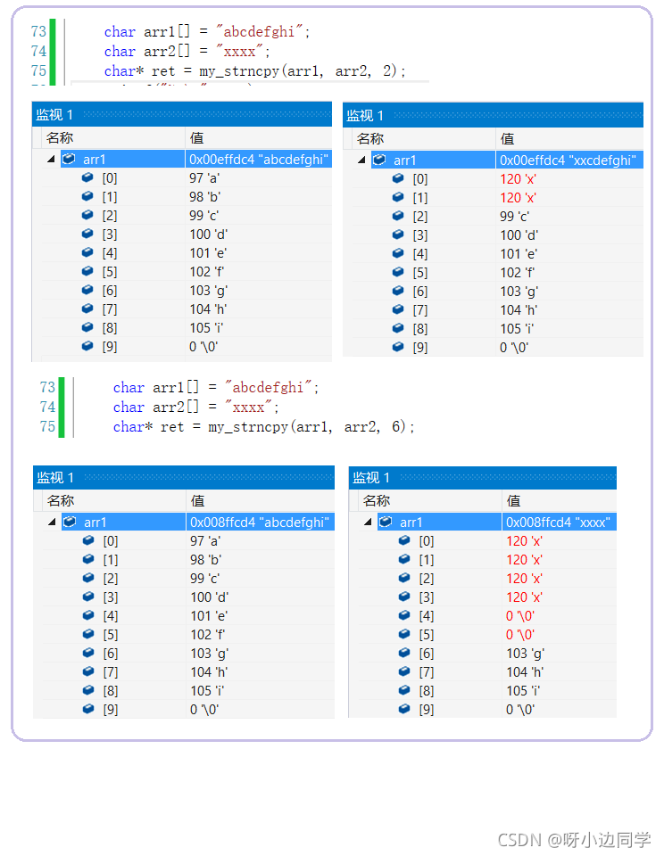Select red 0 '\0' value of [4] in bottom-right panel
Viewport: 664px width, 856px height.
[x=520, y=616]
